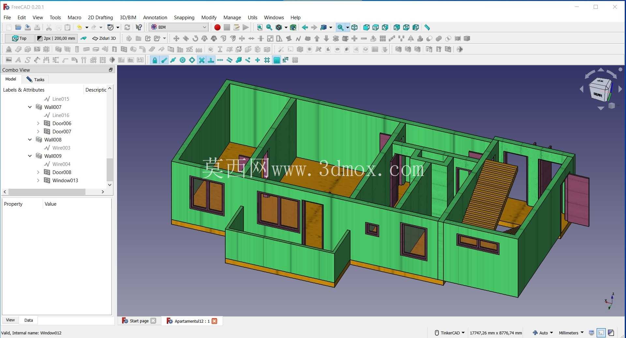Click the Remove component minus icon

[364, 38]
